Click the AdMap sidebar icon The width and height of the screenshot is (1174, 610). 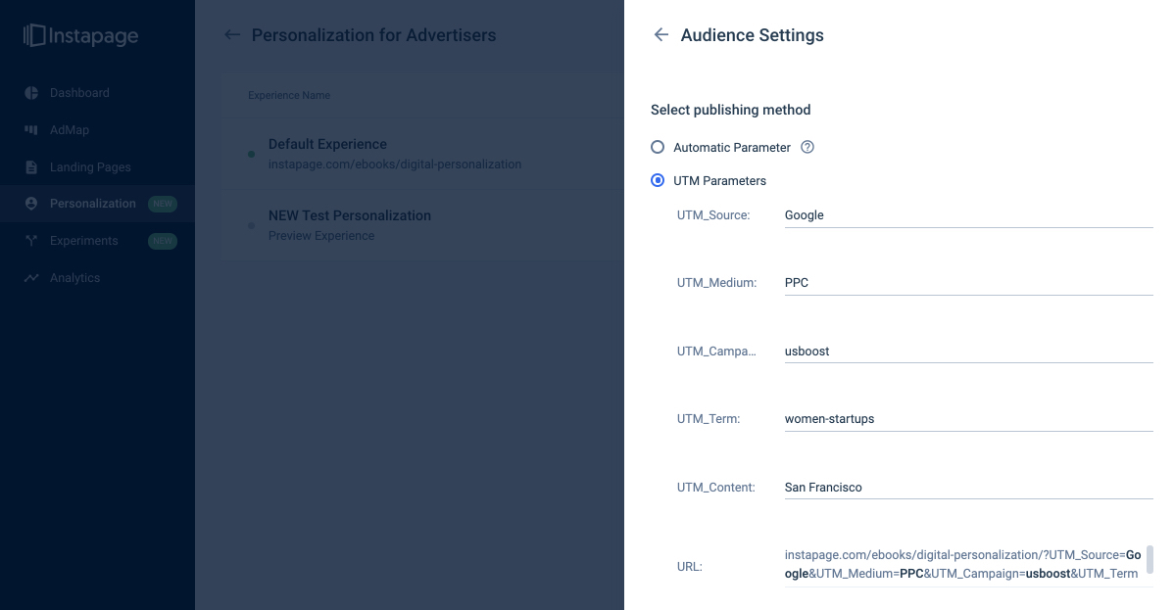point(31,130)
